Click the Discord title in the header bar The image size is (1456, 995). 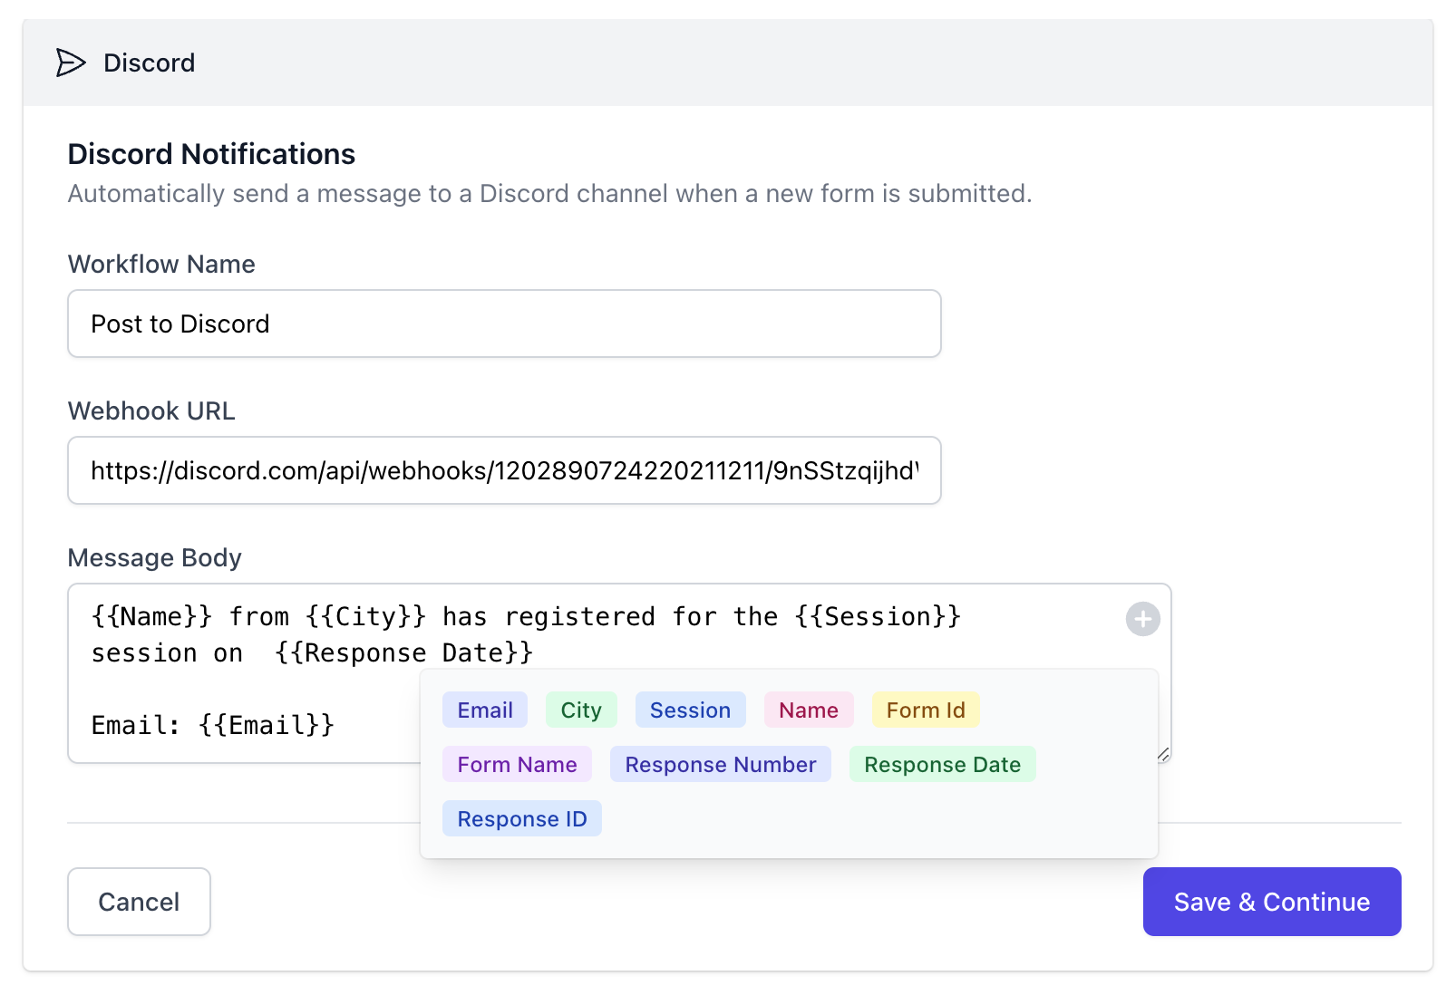pyautogui.click(x=149, y=63)
